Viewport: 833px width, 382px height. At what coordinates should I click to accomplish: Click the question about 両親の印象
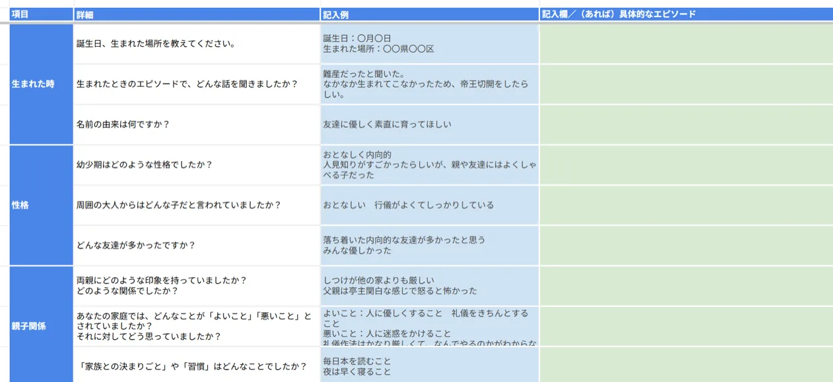click(x=197, y=286)
